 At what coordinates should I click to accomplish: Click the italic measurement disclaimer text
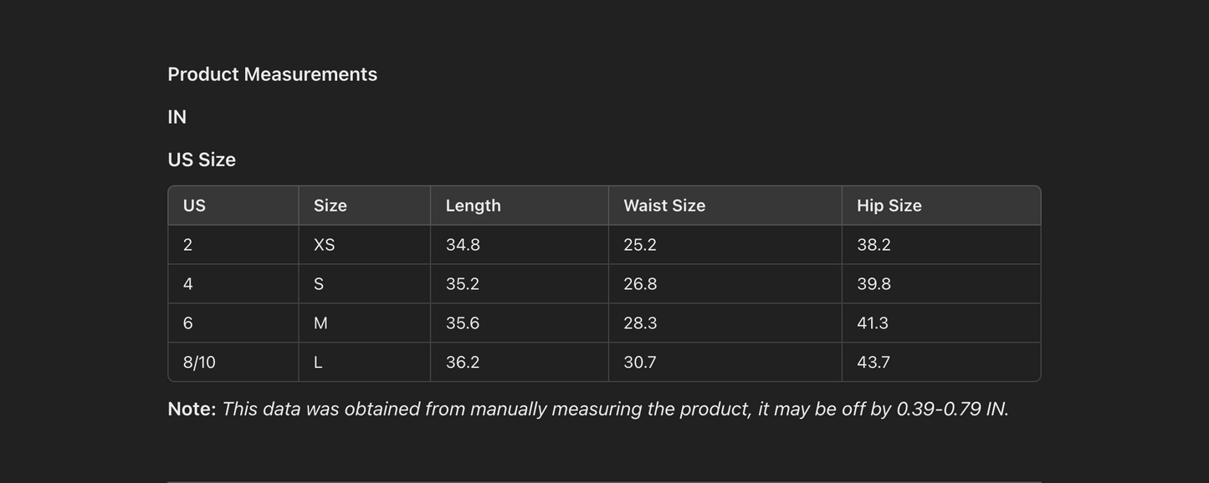pos(615,409)
